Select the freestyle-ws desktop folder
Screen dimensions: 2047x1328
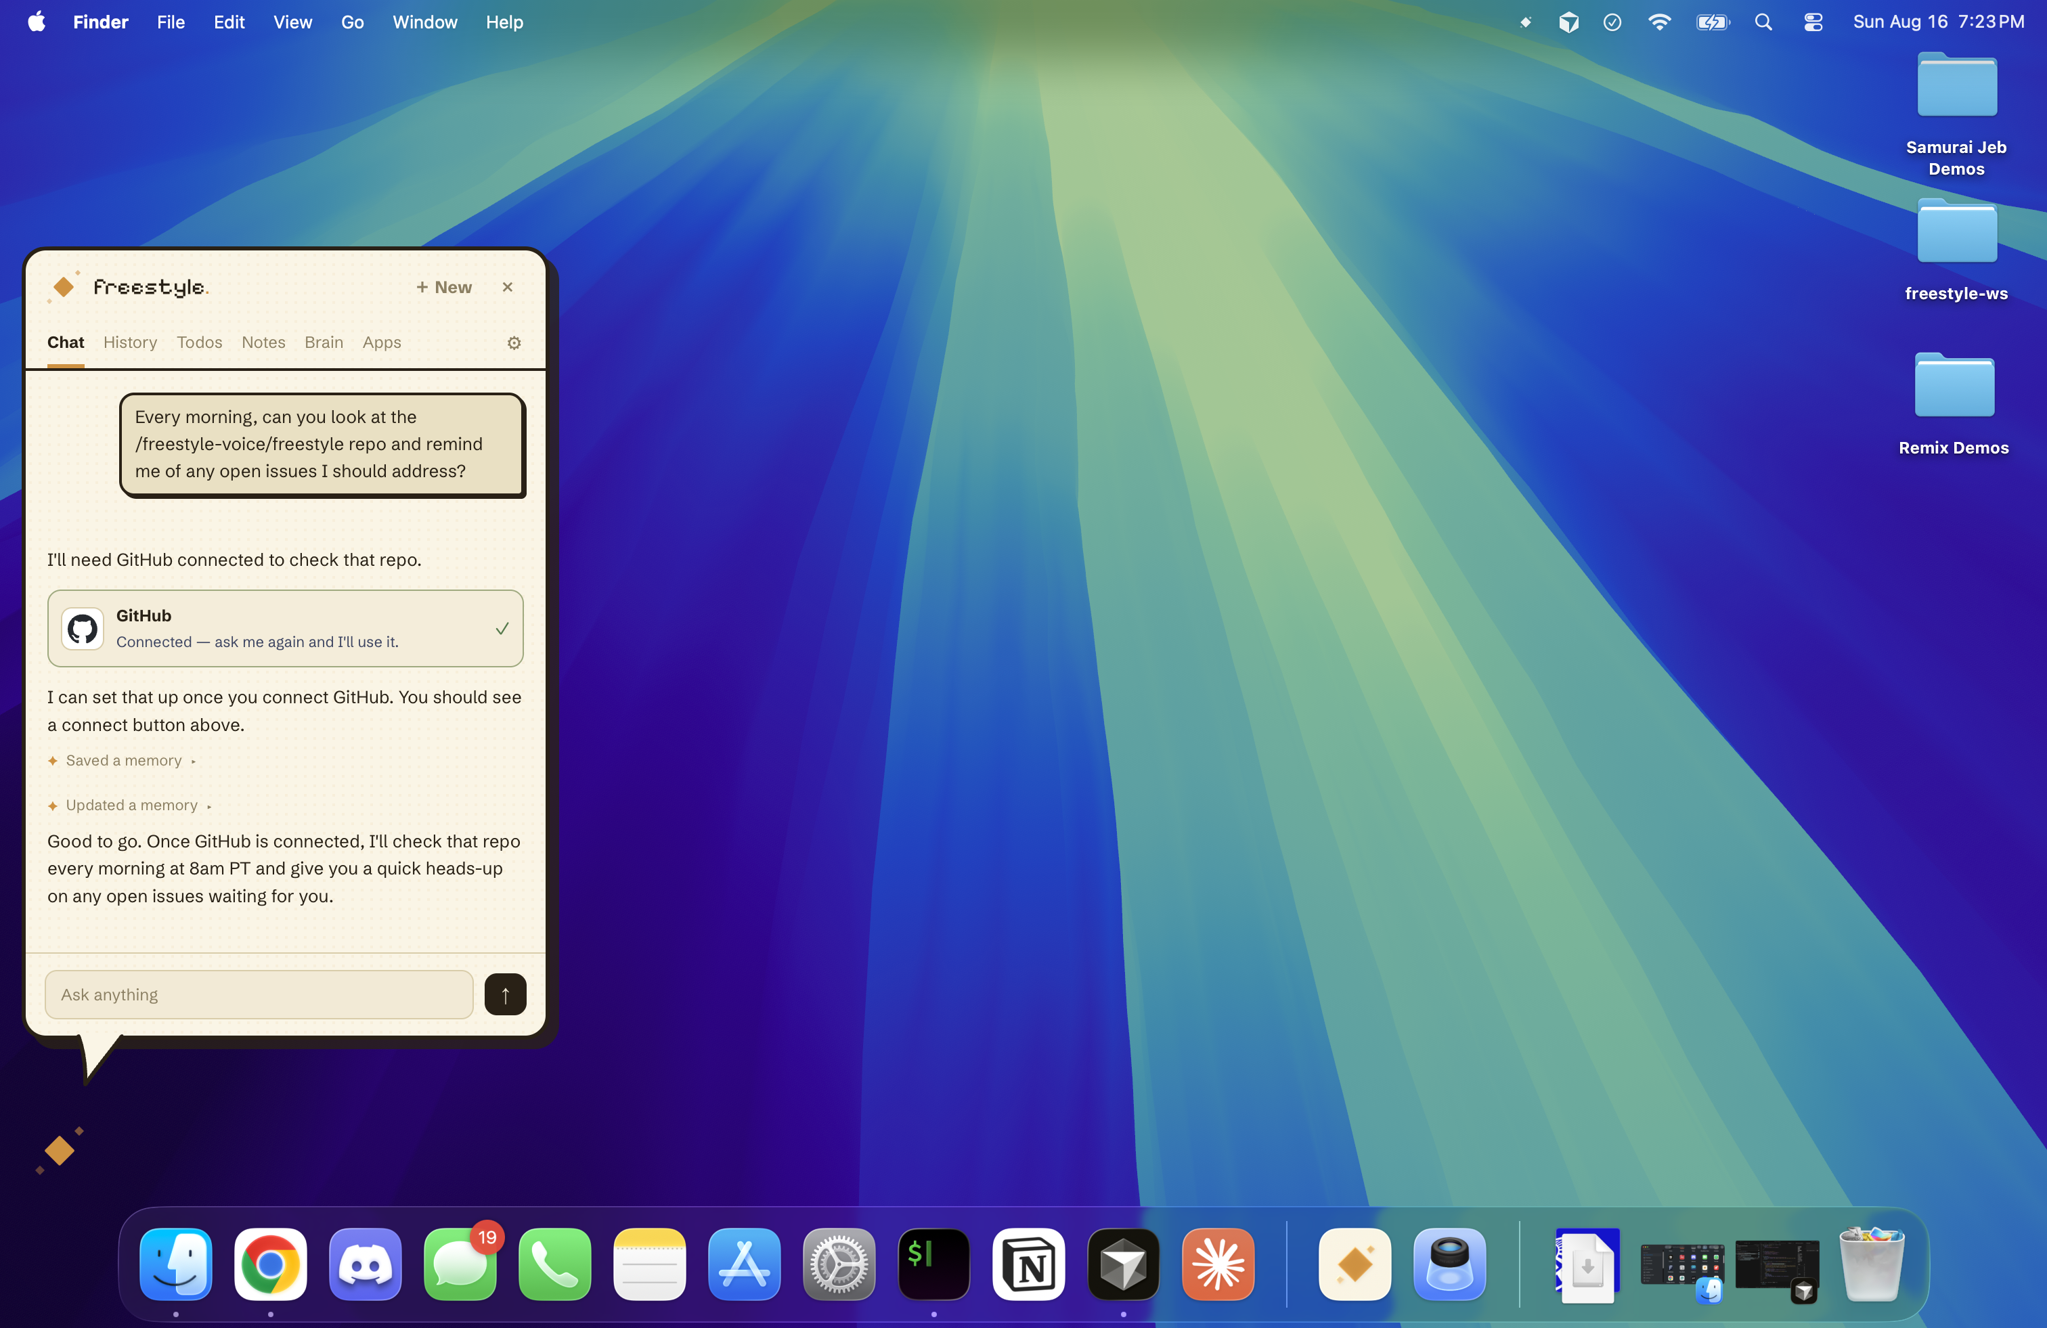click(x=1957, y=250)
